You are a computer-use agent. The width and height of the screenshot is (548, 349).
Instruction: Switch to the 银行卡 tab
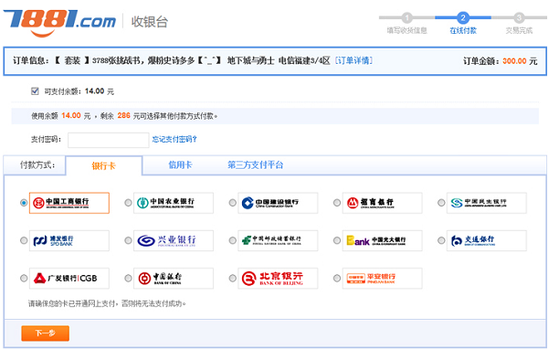click(104, 165)
